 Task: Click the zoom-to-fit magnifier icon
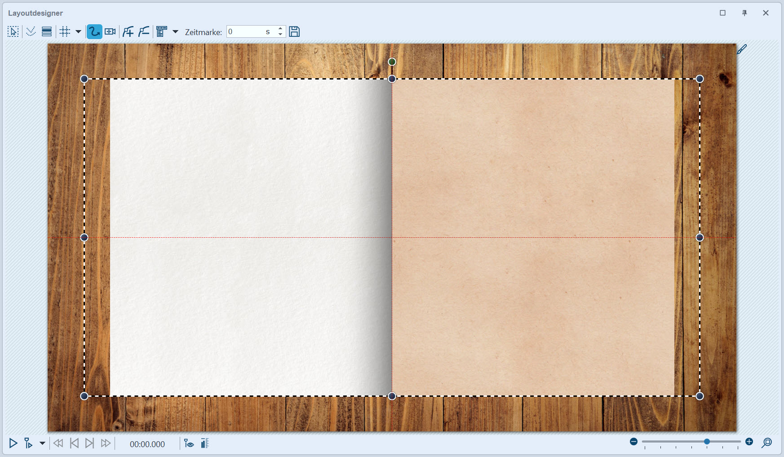point(766,443)
